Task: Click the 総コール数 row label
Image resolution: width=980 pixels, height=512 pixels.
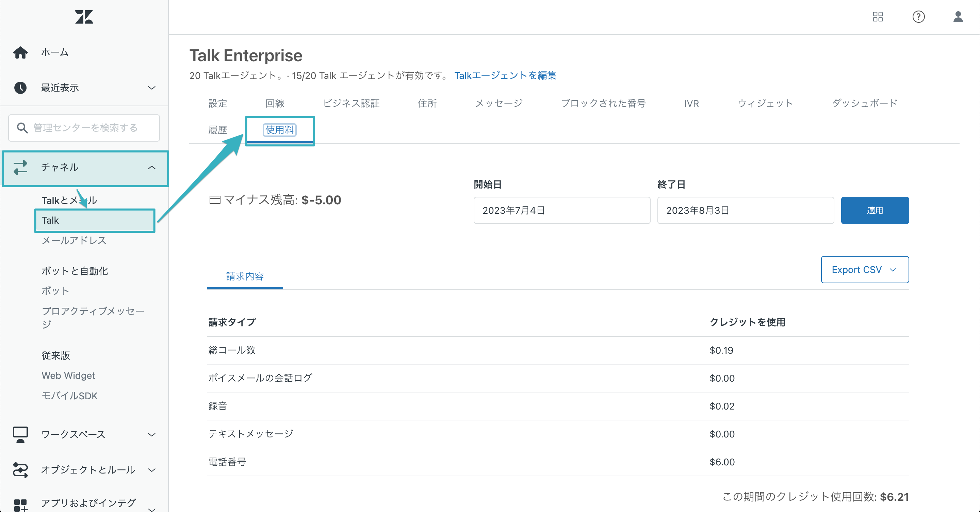Action: tap(232, 350)
